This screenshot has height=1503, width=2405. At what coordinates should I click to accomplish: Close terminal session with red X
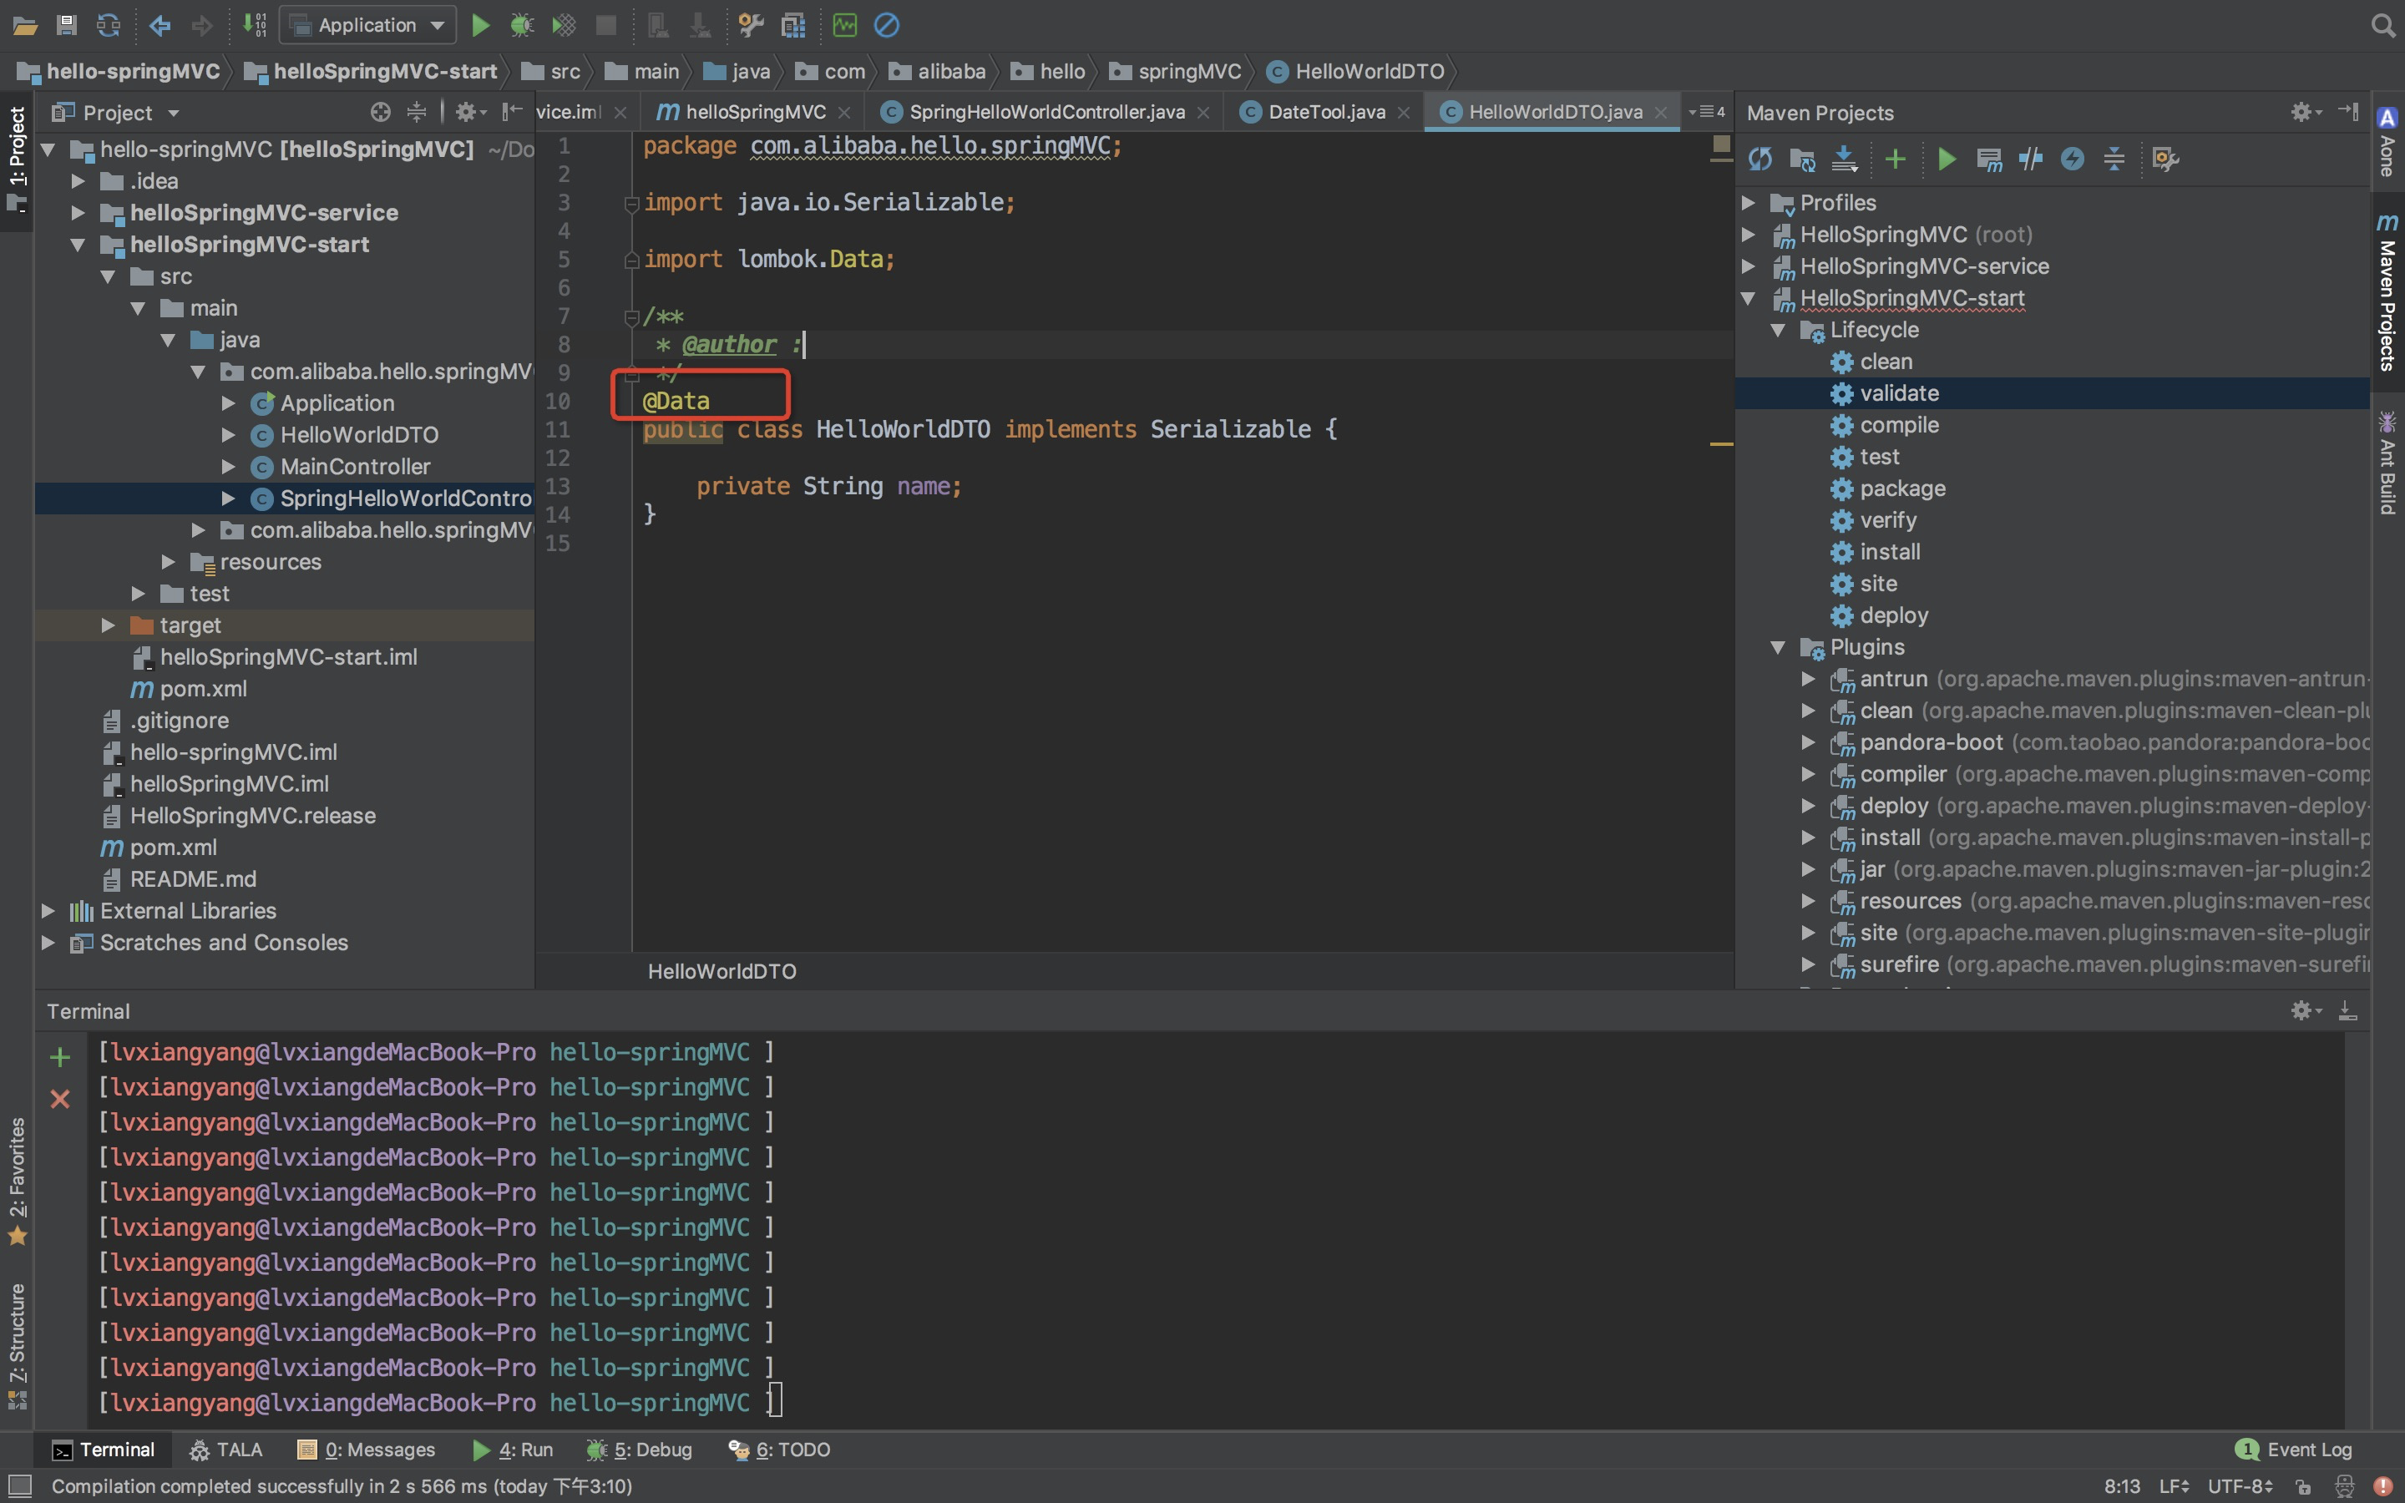click(59, 1098)
